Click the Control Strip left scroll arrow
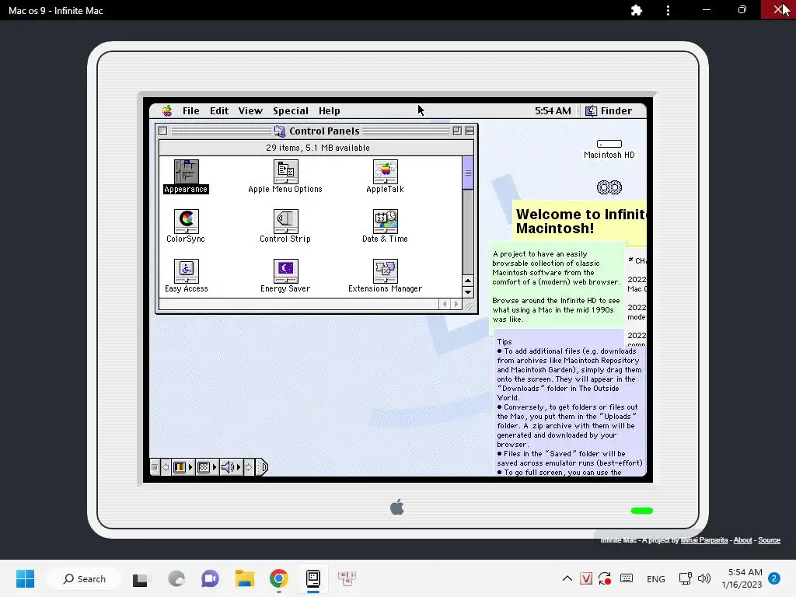The height and width of the screenshot is (597, 796). (x=166, y=467)
